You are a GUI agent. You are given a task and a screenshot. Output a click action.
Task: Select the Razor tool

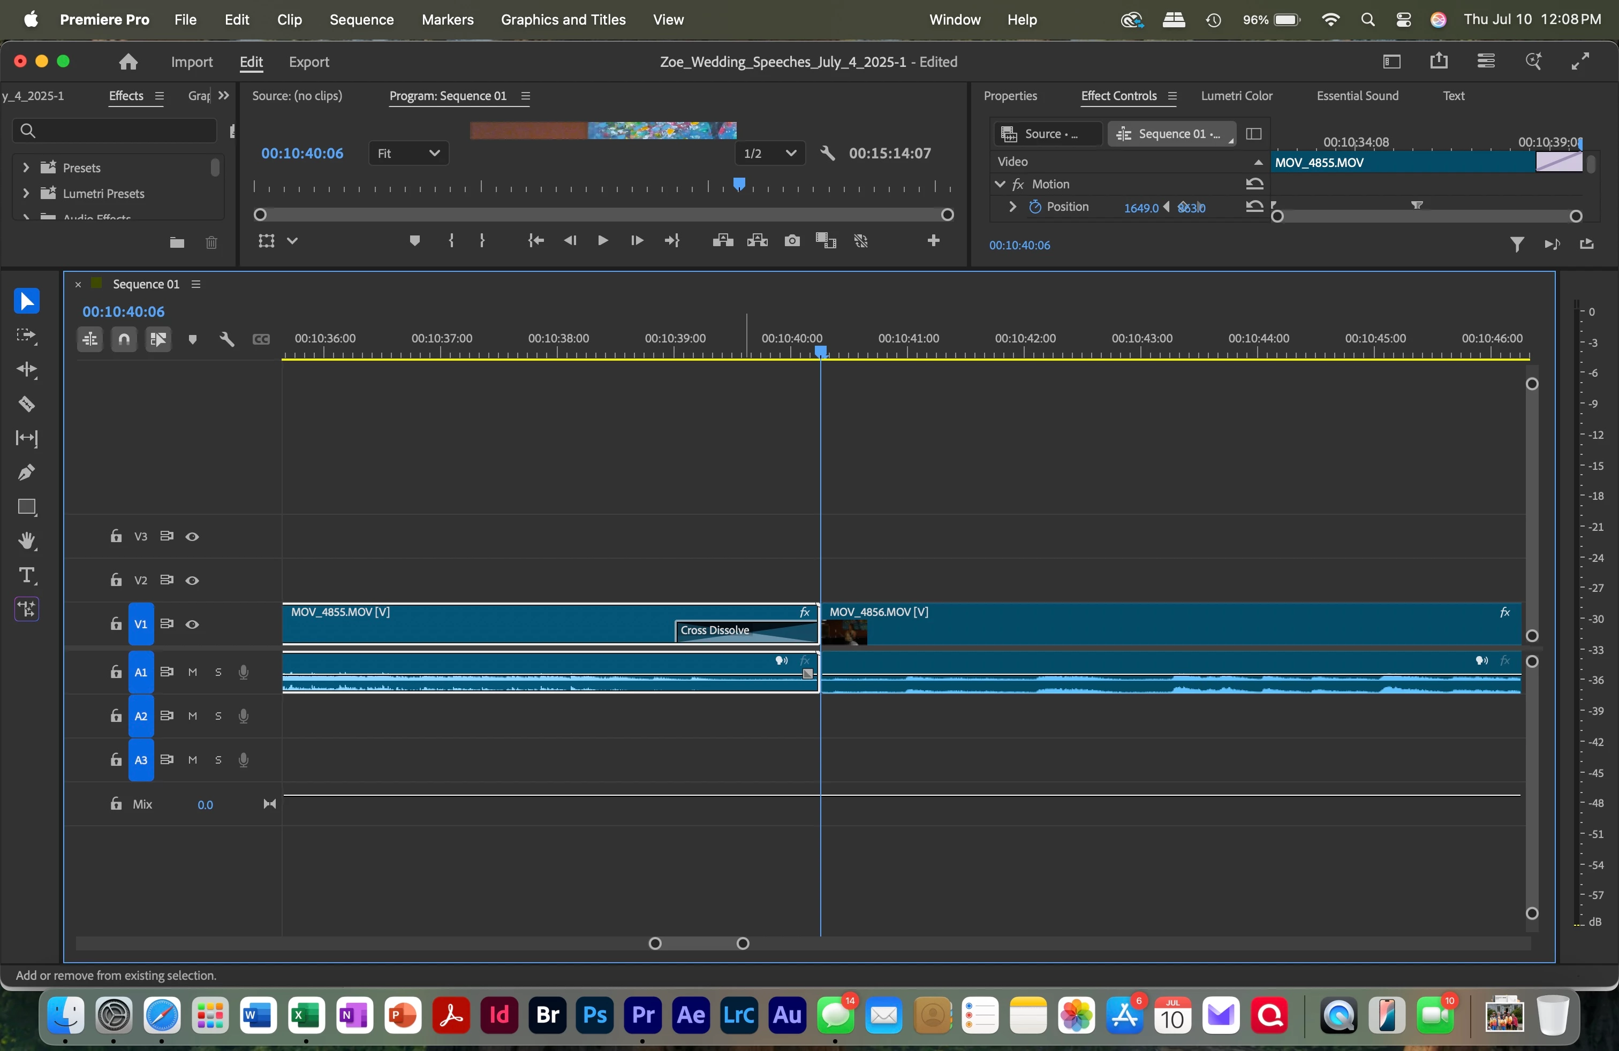(27, 405)
